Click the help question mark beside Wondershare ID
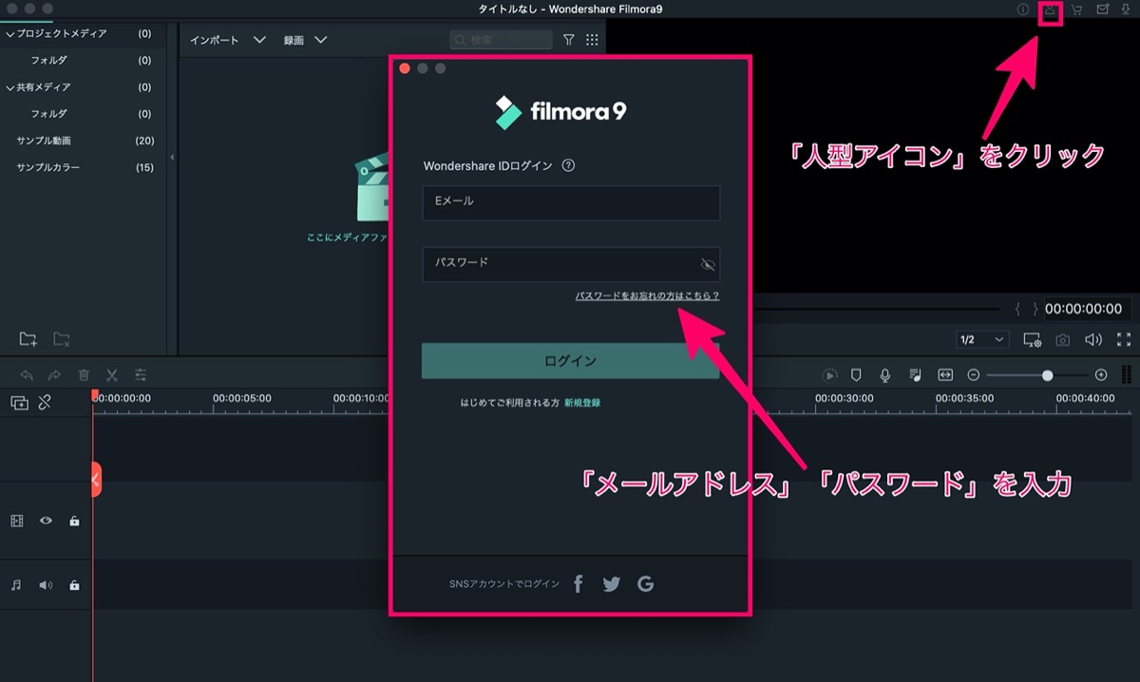1140x682 pixels. click(x=568, y=165)
